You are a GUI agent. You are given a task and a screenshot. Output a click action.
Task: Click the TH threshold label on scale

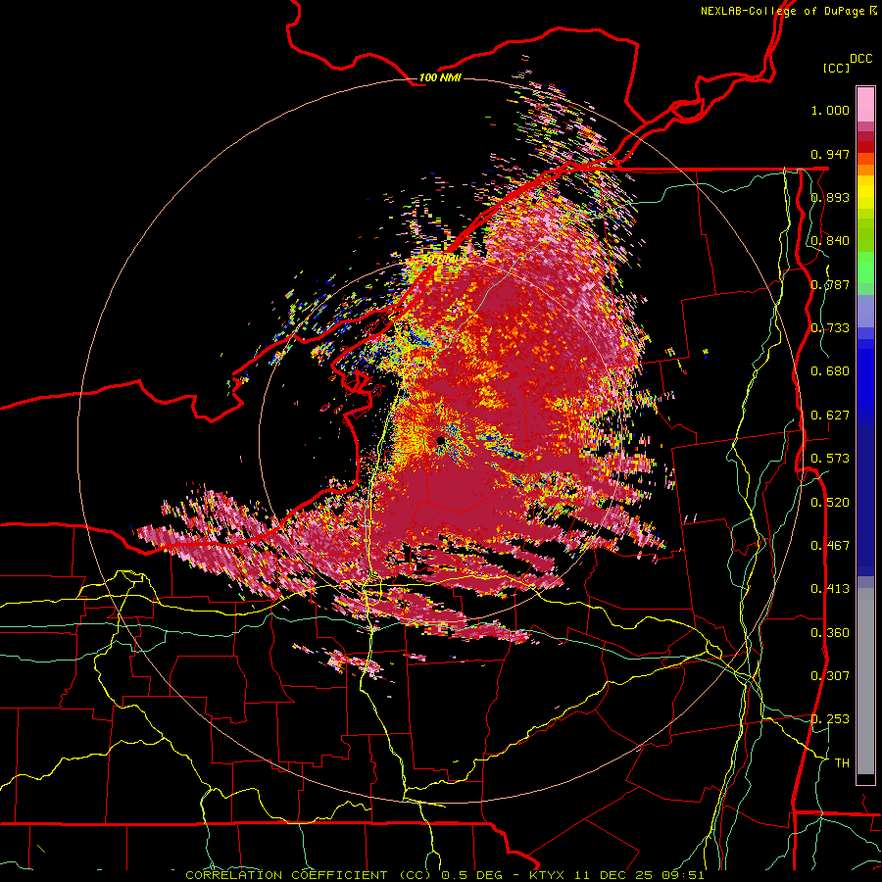point(842,763)
